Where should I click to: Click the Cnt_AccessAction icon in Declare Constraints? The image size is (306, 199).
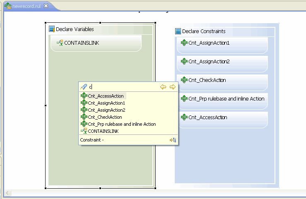[184, 117]
